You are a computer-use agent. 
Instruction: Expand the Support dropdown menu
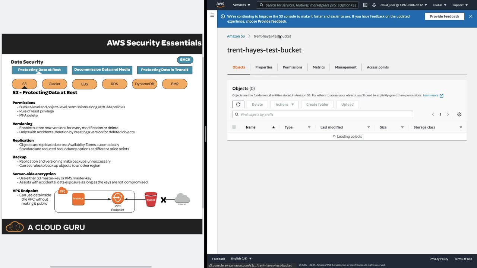coord(460,5)
